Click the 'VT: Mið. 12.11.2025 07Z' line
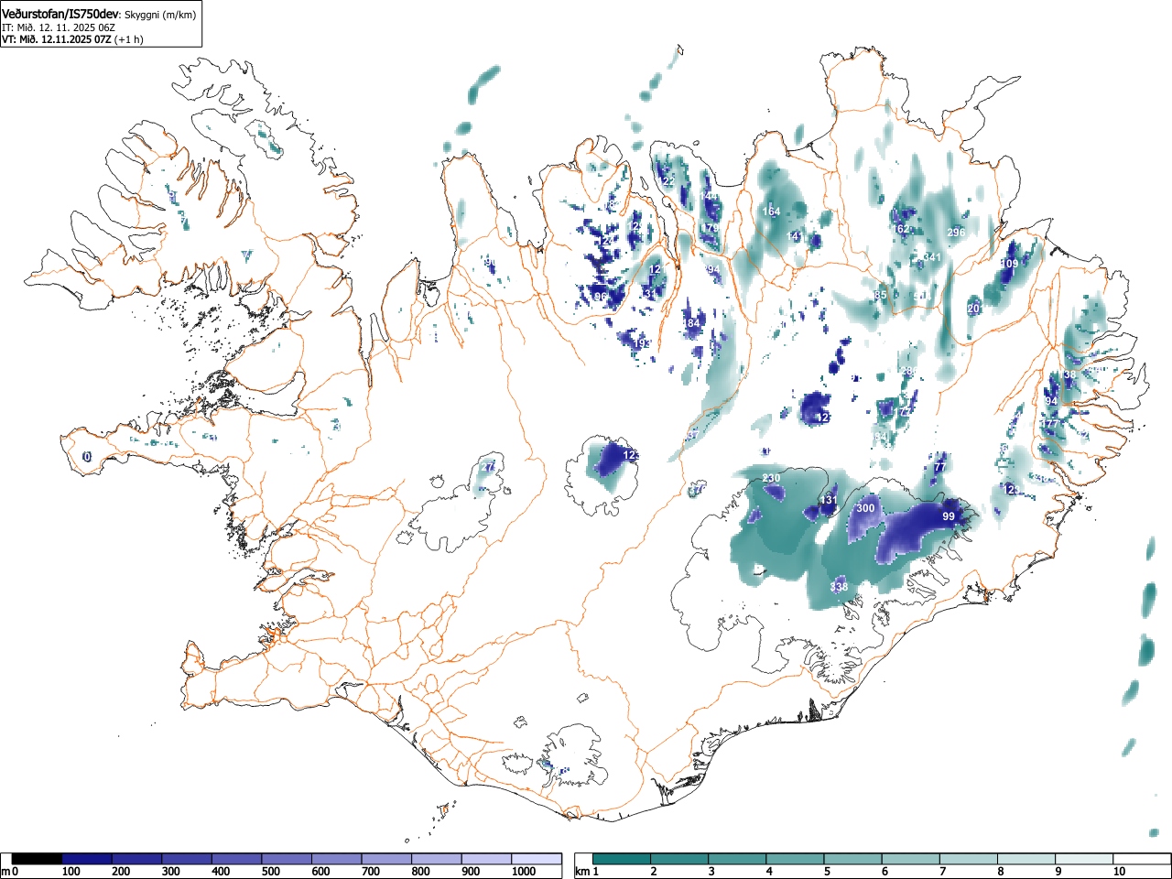 [x=57, y=39]
